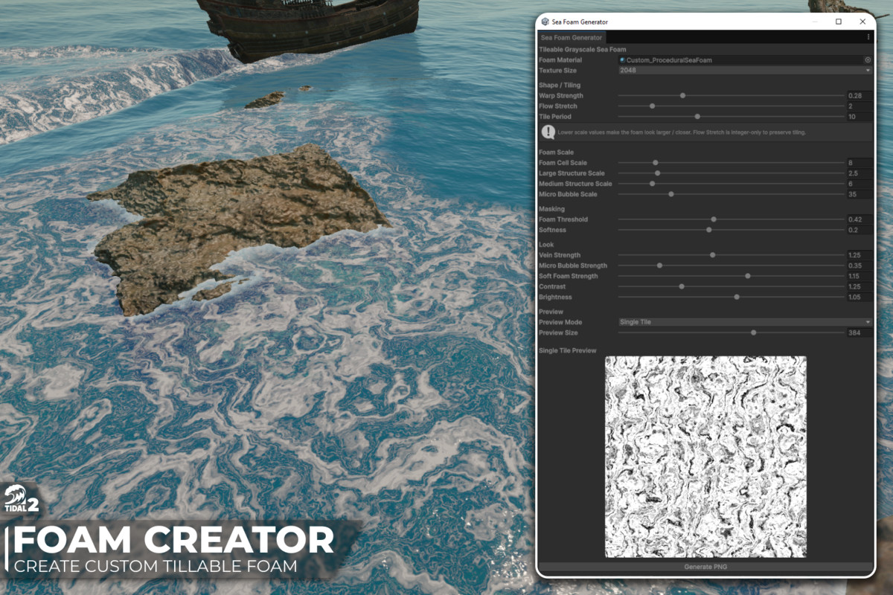Open the Texture Size dropdown
893x595 pixels.
pos(745,71)
